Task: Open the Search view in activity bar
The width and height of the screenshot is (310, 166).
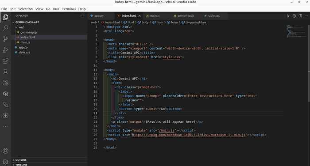Action: pos(5,28)
